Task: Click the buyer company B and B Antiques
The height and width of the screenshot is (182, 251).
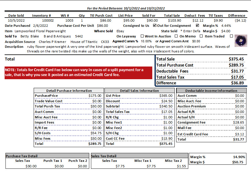Action: [x=57, y=36]
